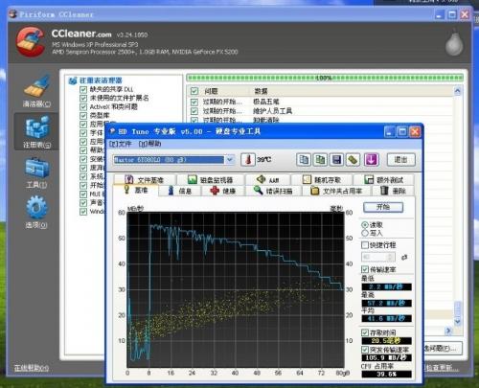Click the 105.9 MB/秒 burst rate value

click(x=386, y=358)
